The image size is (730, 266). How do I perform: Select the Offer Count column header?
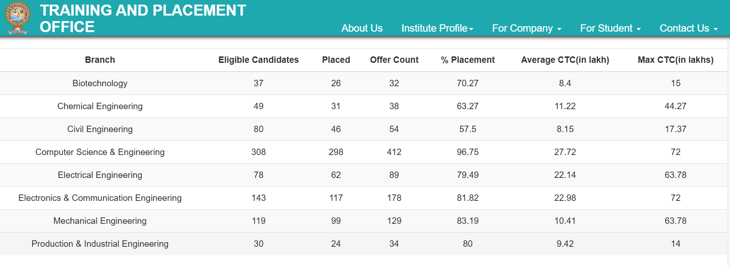click(394, 60)
